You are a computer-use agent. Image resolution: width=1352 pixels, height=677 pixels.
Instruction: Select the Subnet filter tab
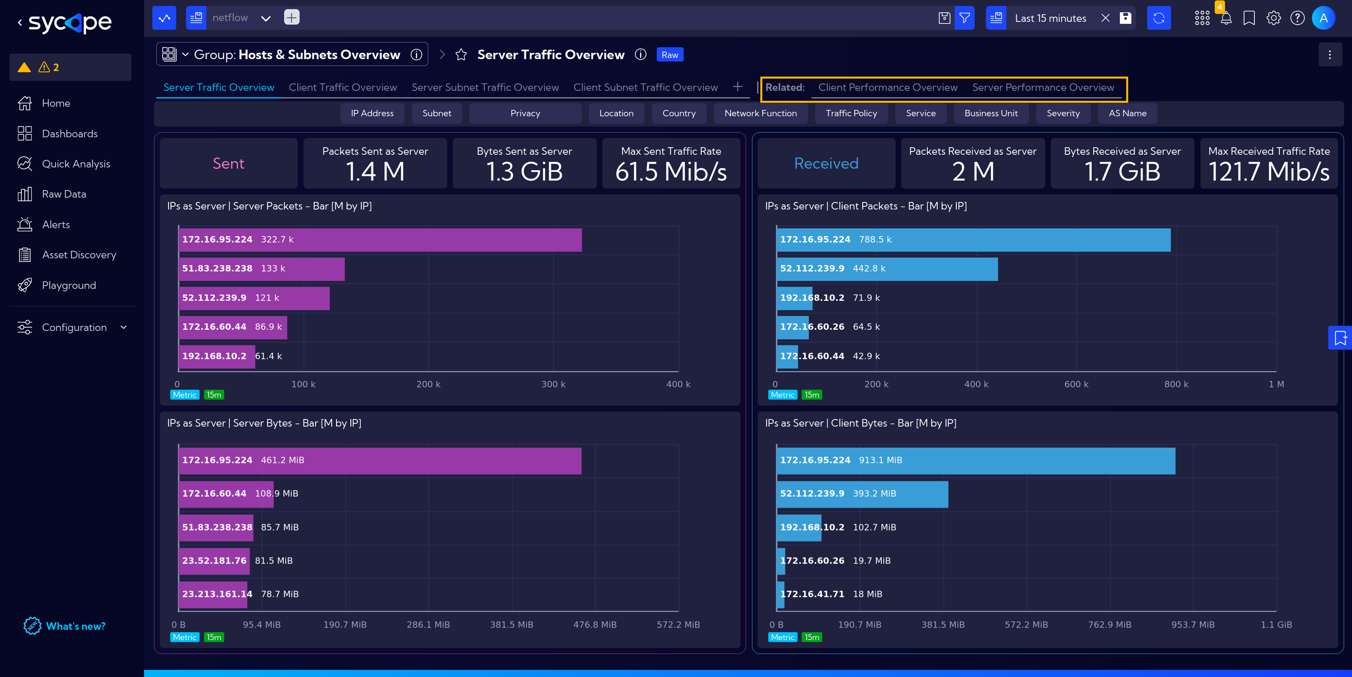coord(437,113)
